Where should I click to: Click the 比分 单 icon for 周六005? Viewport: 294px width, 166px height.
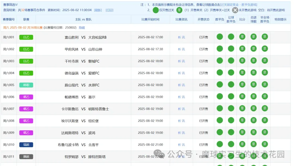coord(242,84)
